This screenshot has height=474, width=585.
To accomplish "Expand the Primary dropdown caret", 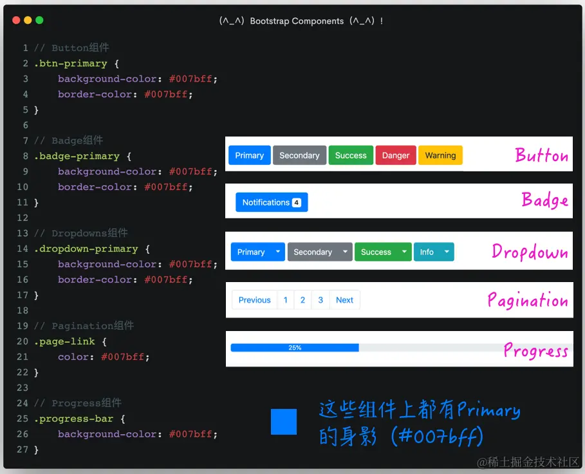I will click(278, 252).
